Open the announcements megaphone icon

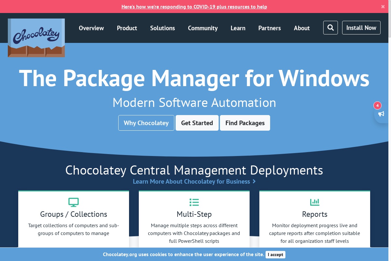381,114
